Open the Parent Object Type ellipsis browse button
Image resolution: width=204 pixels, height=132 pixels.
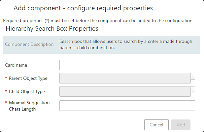coord(193,77)
